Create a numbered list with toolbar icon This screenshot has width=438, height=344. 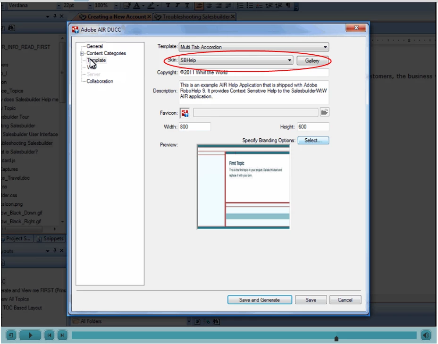(240, 6)
